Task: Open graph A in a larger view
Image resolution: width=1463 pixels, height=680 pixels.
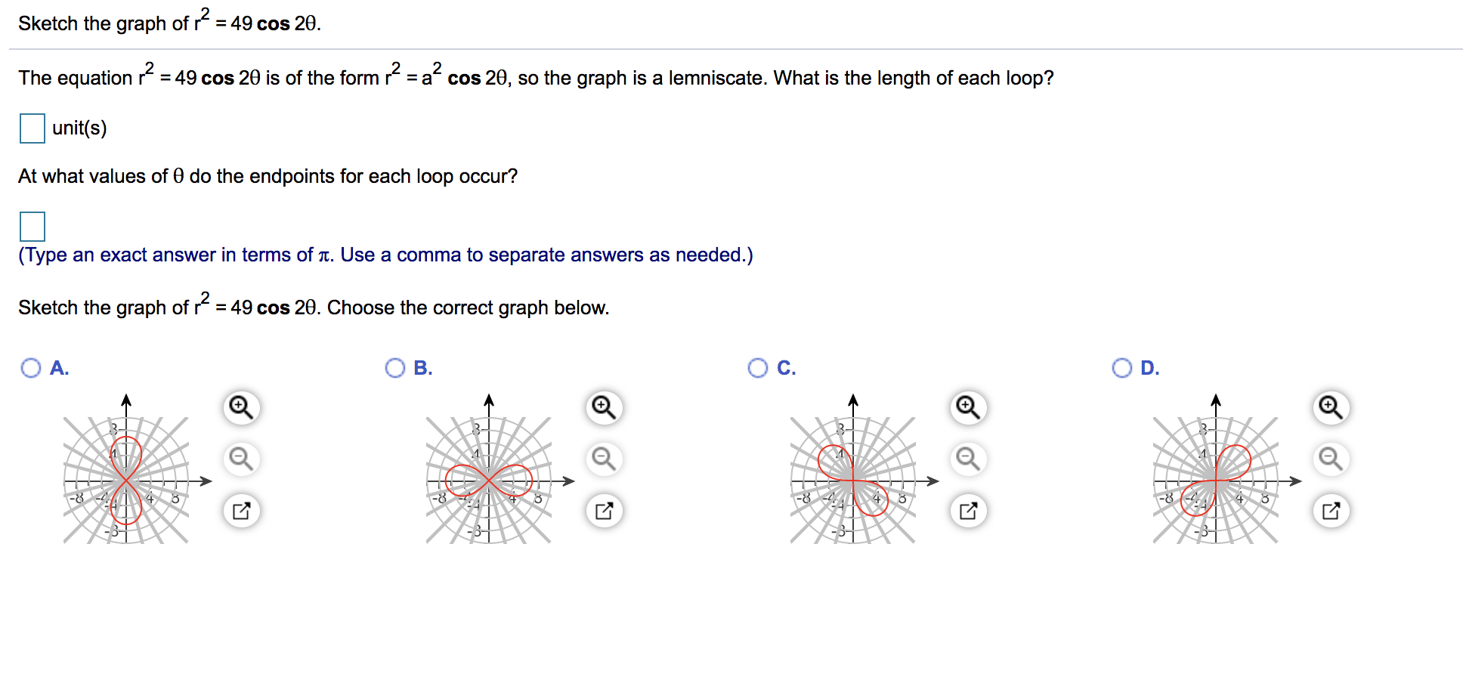Action: [241, 511]
